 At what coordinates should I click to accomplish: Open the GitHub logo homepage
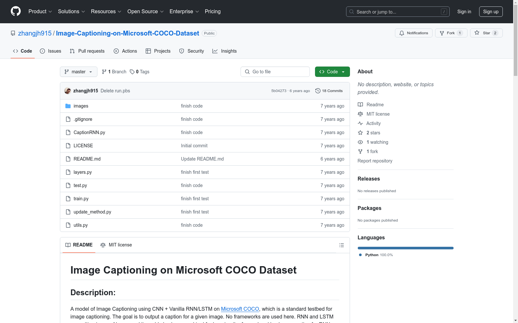(x=16, y=11)
